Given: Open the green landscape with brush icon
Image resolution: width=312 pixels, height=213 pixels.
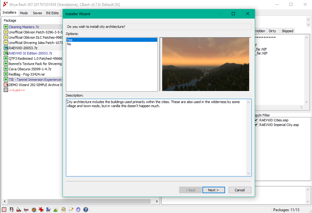Looking at the screenshot, I should tap(56, 209).
